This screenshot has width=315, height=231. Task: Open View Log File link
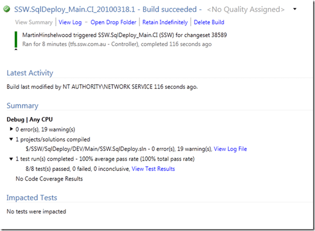click(230, 149)
